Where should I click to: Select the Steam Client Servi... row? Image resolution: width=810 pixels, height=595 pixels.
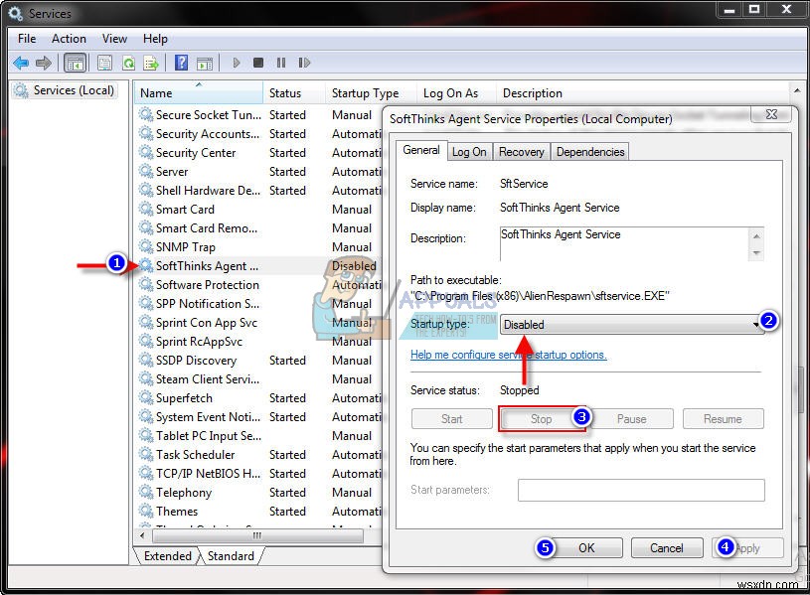[259, 379]
